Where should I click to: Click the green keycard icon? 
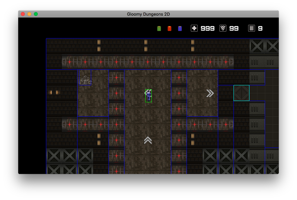[x=159, y=28]
